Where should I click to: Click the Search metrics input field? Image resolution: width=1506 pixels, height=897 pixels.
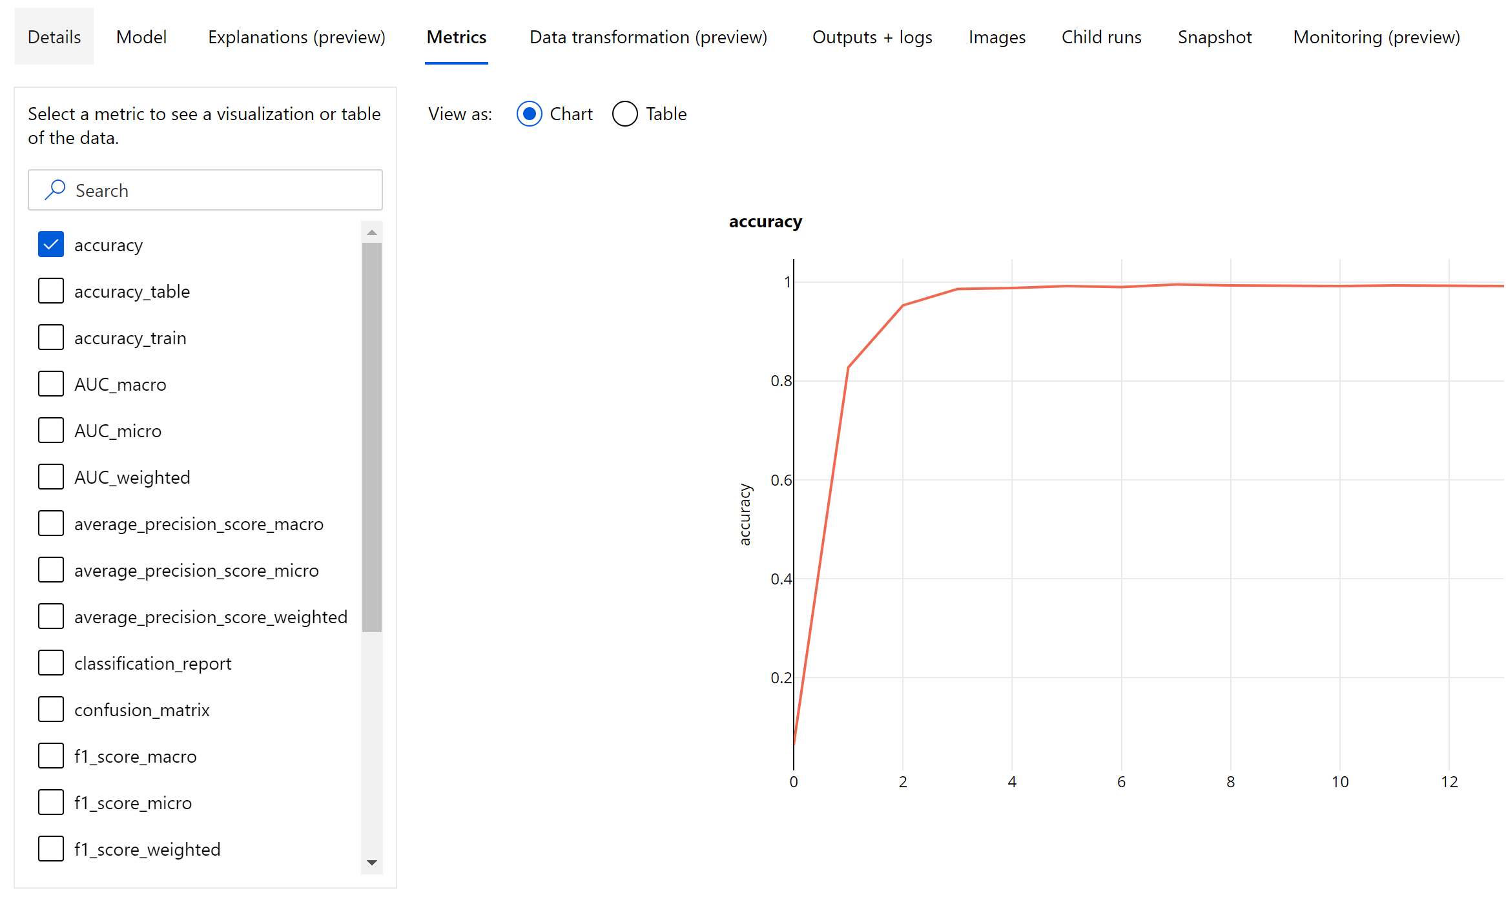(x=205, y=190)
